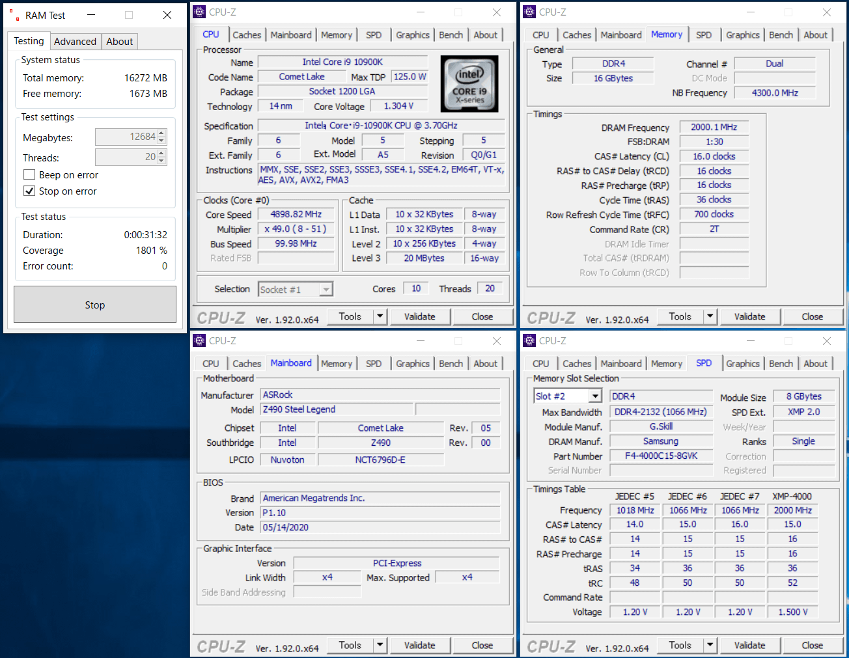The height and width of the screenshot is (658, 849).
Task: Open Memory tab in Mainboard window
Action: 337,364
